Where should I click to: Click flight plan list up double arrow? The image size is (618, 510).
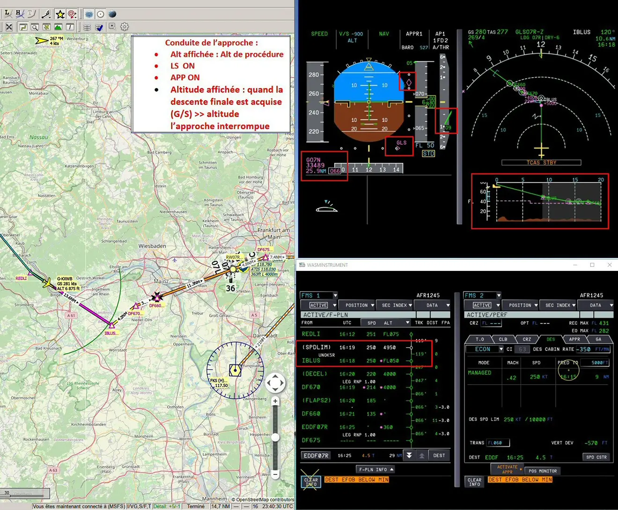pyautogui.click(x=421, y=455)
